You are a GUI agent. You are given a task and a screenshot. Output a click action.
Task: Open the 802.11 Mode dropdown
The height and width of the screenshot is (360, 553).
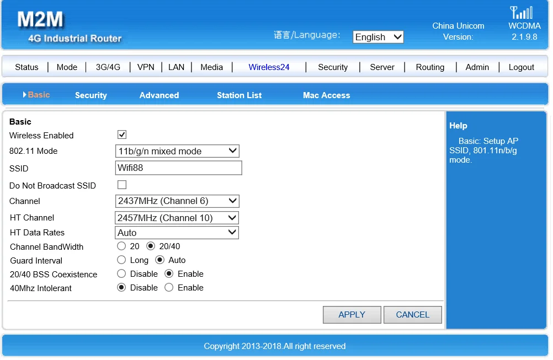click(177, 151)
